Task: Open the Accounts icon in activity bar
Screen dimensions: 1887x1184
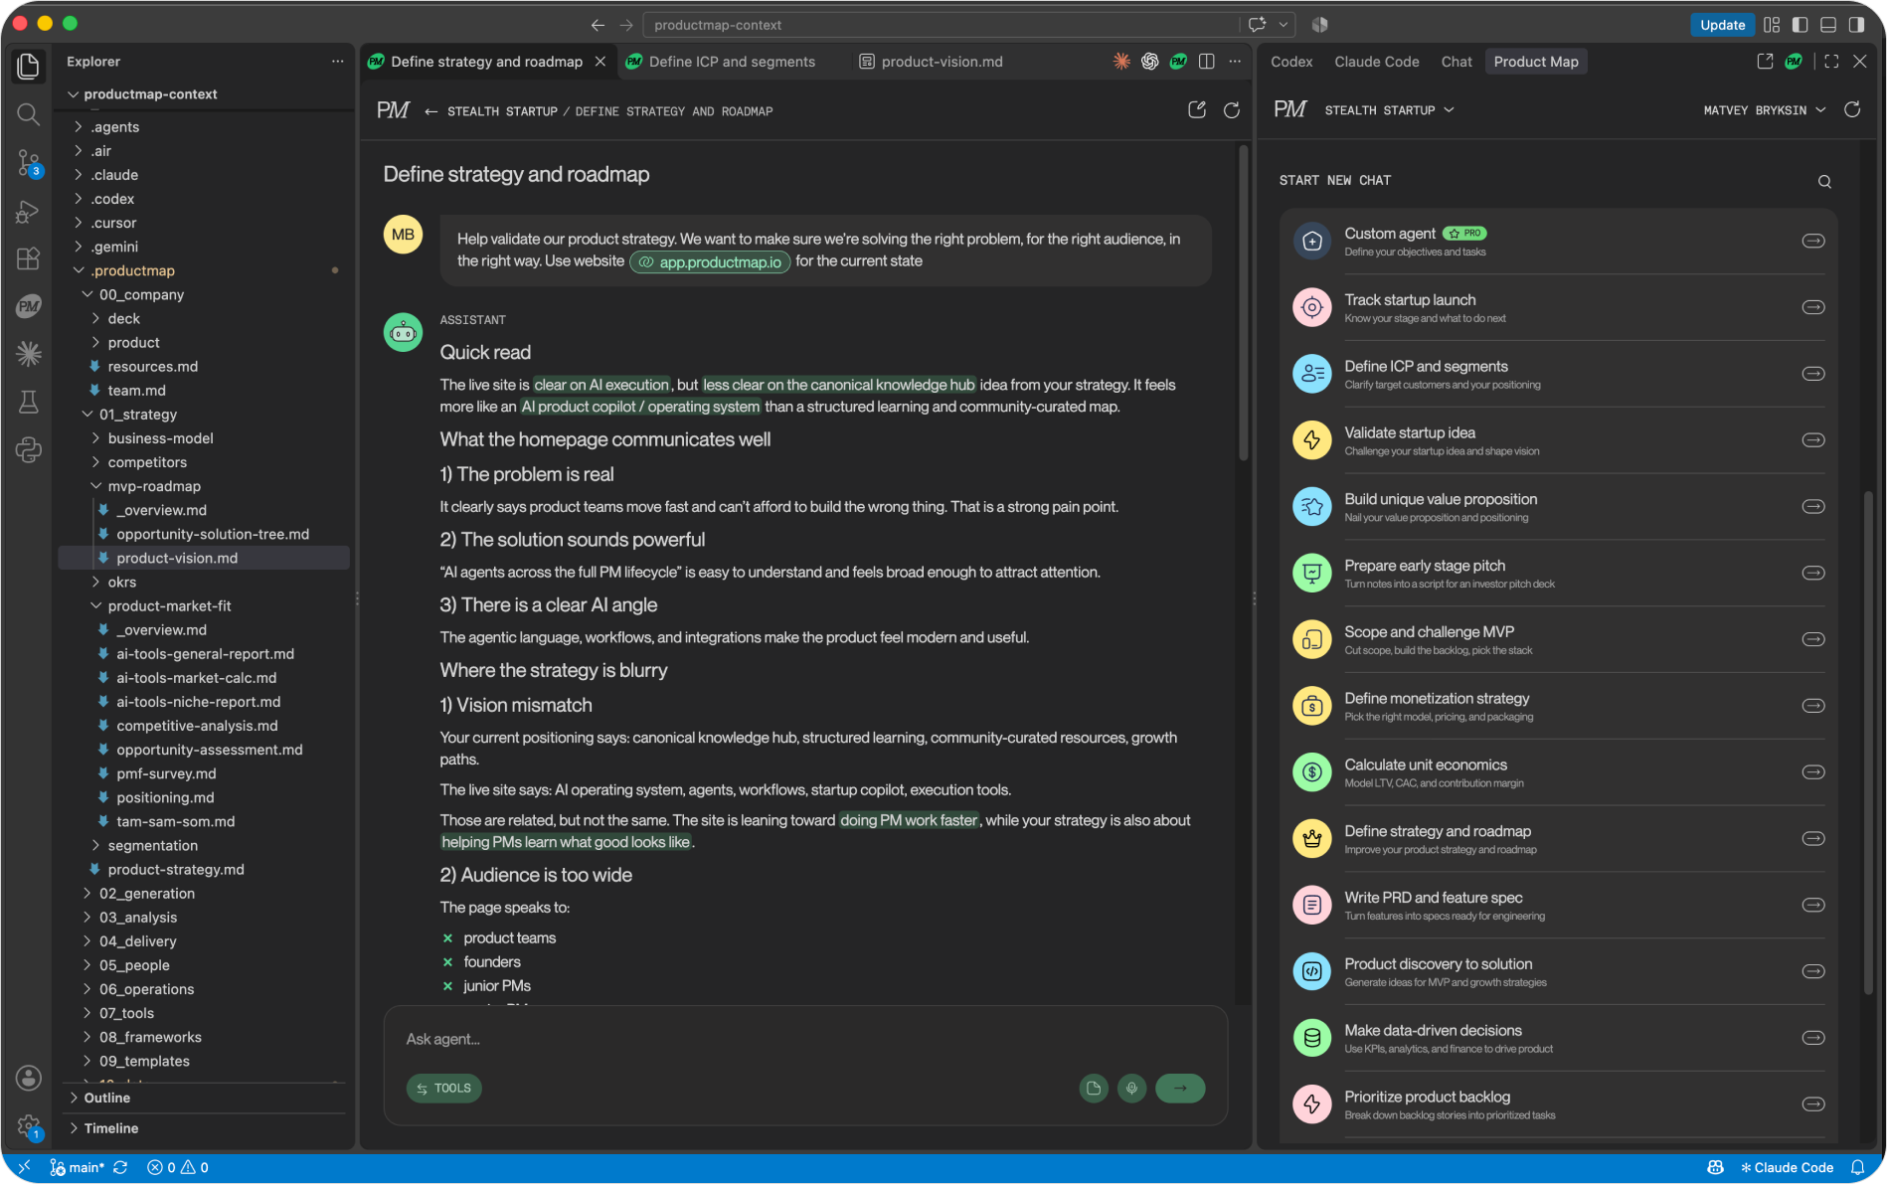Action: click(28, 1078)
